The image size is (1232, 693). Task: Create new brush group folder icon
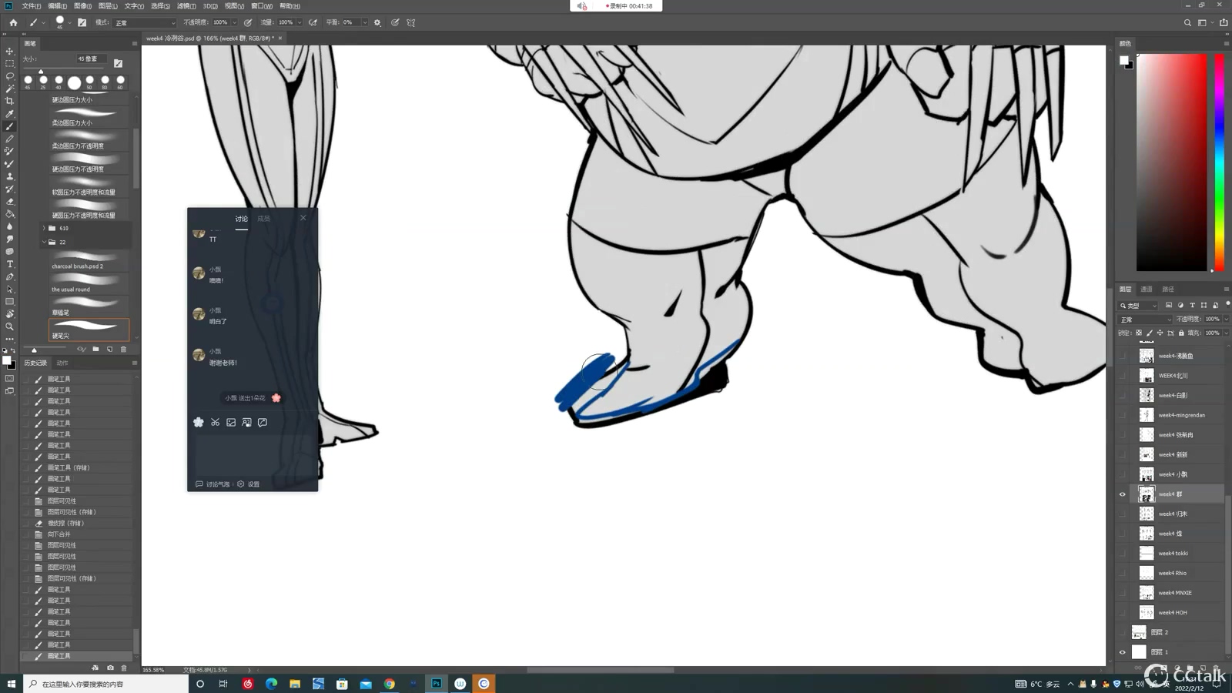(95, 349)
